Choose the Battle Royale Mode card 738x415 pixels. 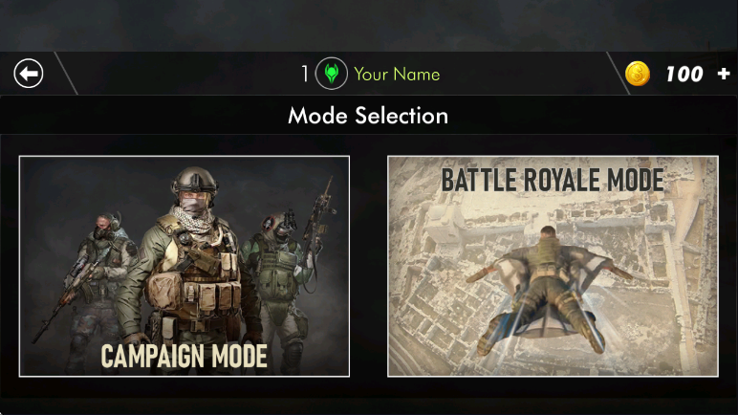click(x=553, y=266)
